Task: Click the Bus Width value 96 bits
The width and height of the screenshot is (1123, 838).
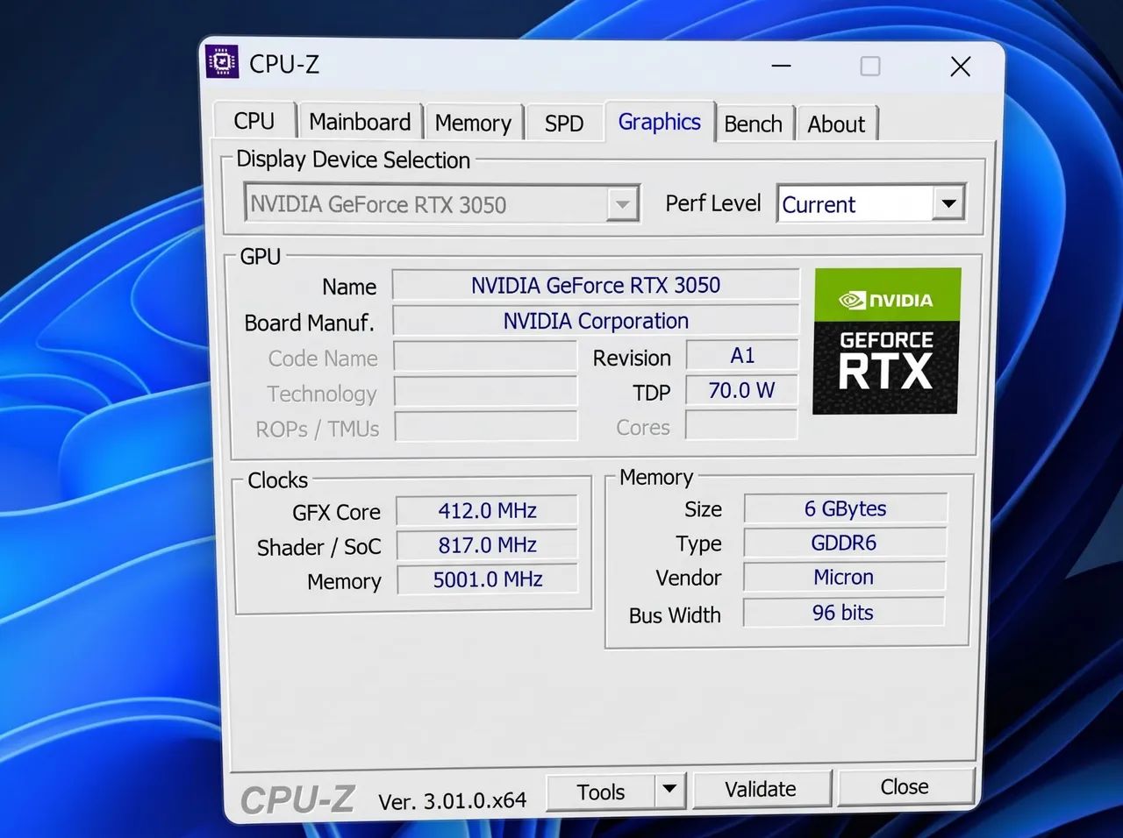Action: pos(843,612)
